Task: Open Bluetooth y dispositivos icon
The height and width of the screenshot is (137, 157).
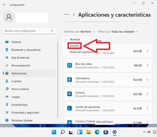Action: point(7,50)
